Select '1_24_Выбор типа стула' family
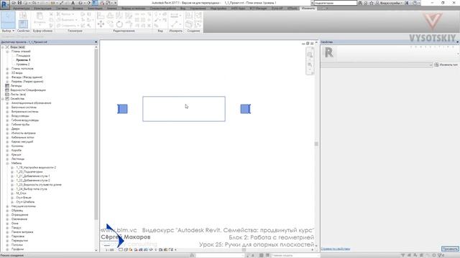The height and width of the screenshot is (258, 460). [32, 189]
